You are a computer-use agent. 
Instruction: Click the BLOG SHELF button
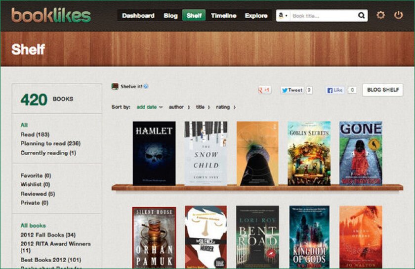[382, 90]
